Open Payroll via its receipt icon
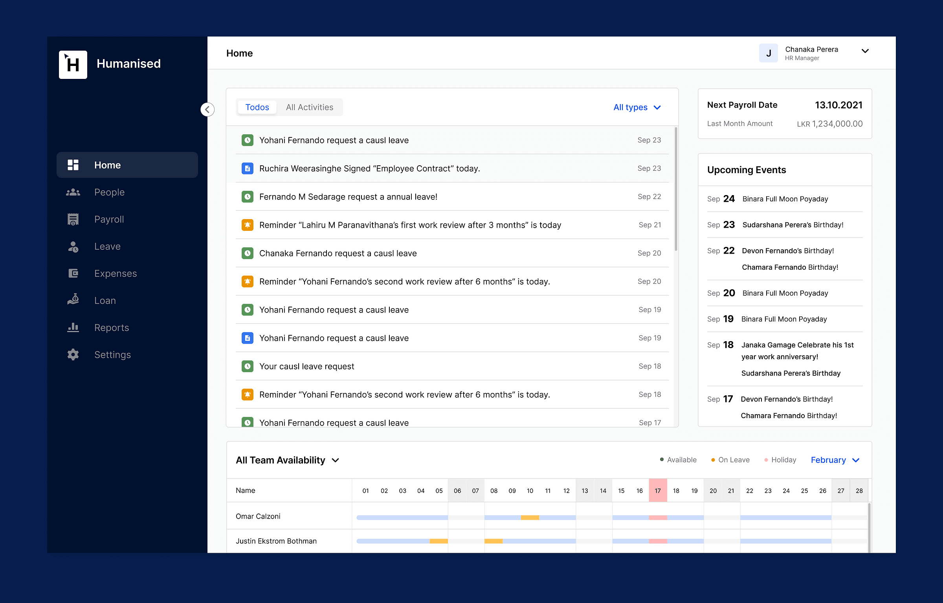The image size is (943, 603). [x=73, y=219]
